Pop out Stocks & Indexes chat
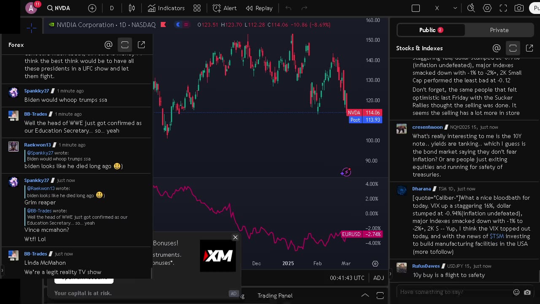This screenshot has width=540, height=304. (x=529, y=48)
